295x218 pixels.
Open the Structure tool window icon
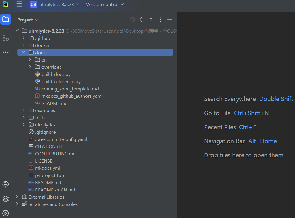5,38
